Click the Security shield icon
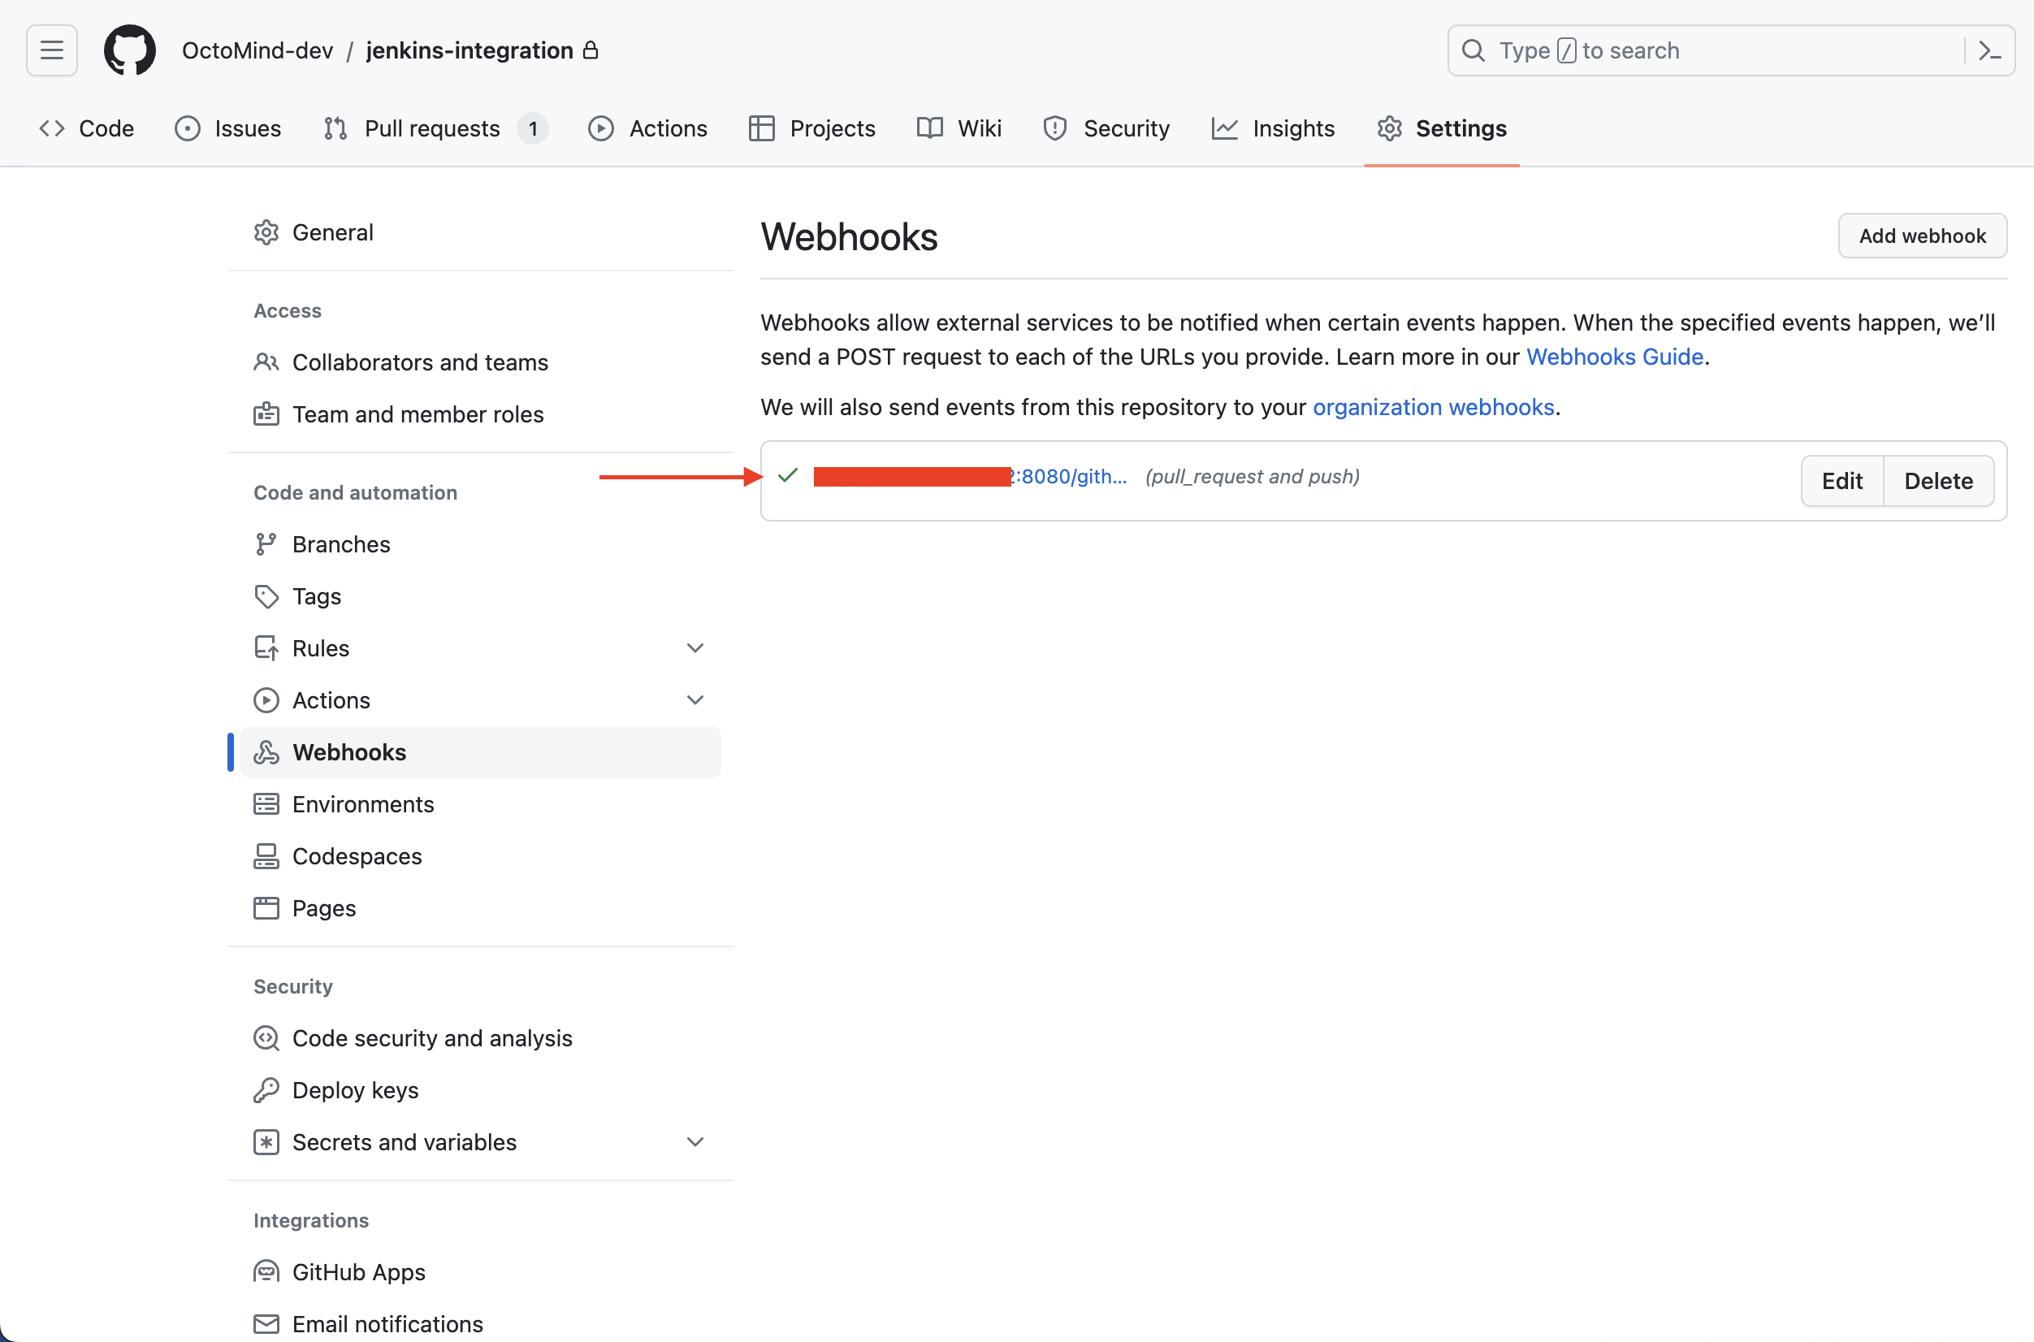2034x1342 pixels. coord(1054,128)
